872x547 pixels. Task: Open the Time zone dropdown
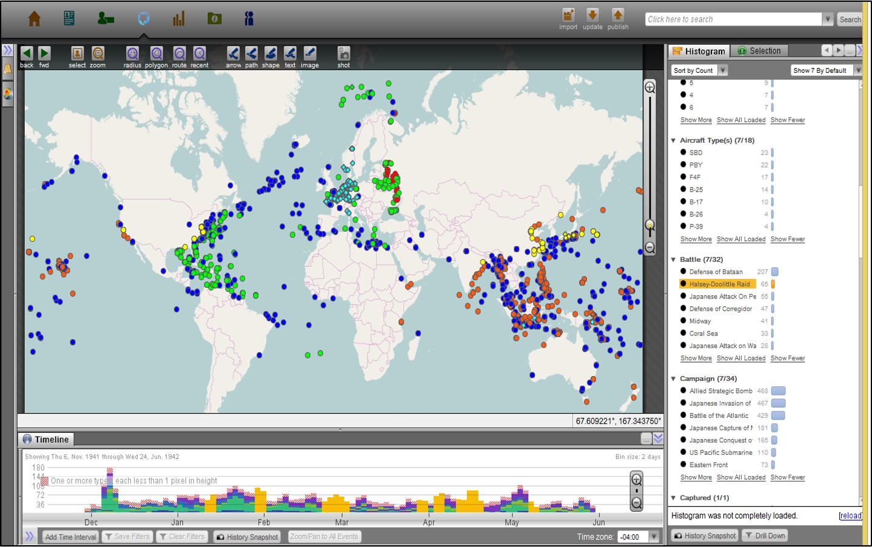654,537
